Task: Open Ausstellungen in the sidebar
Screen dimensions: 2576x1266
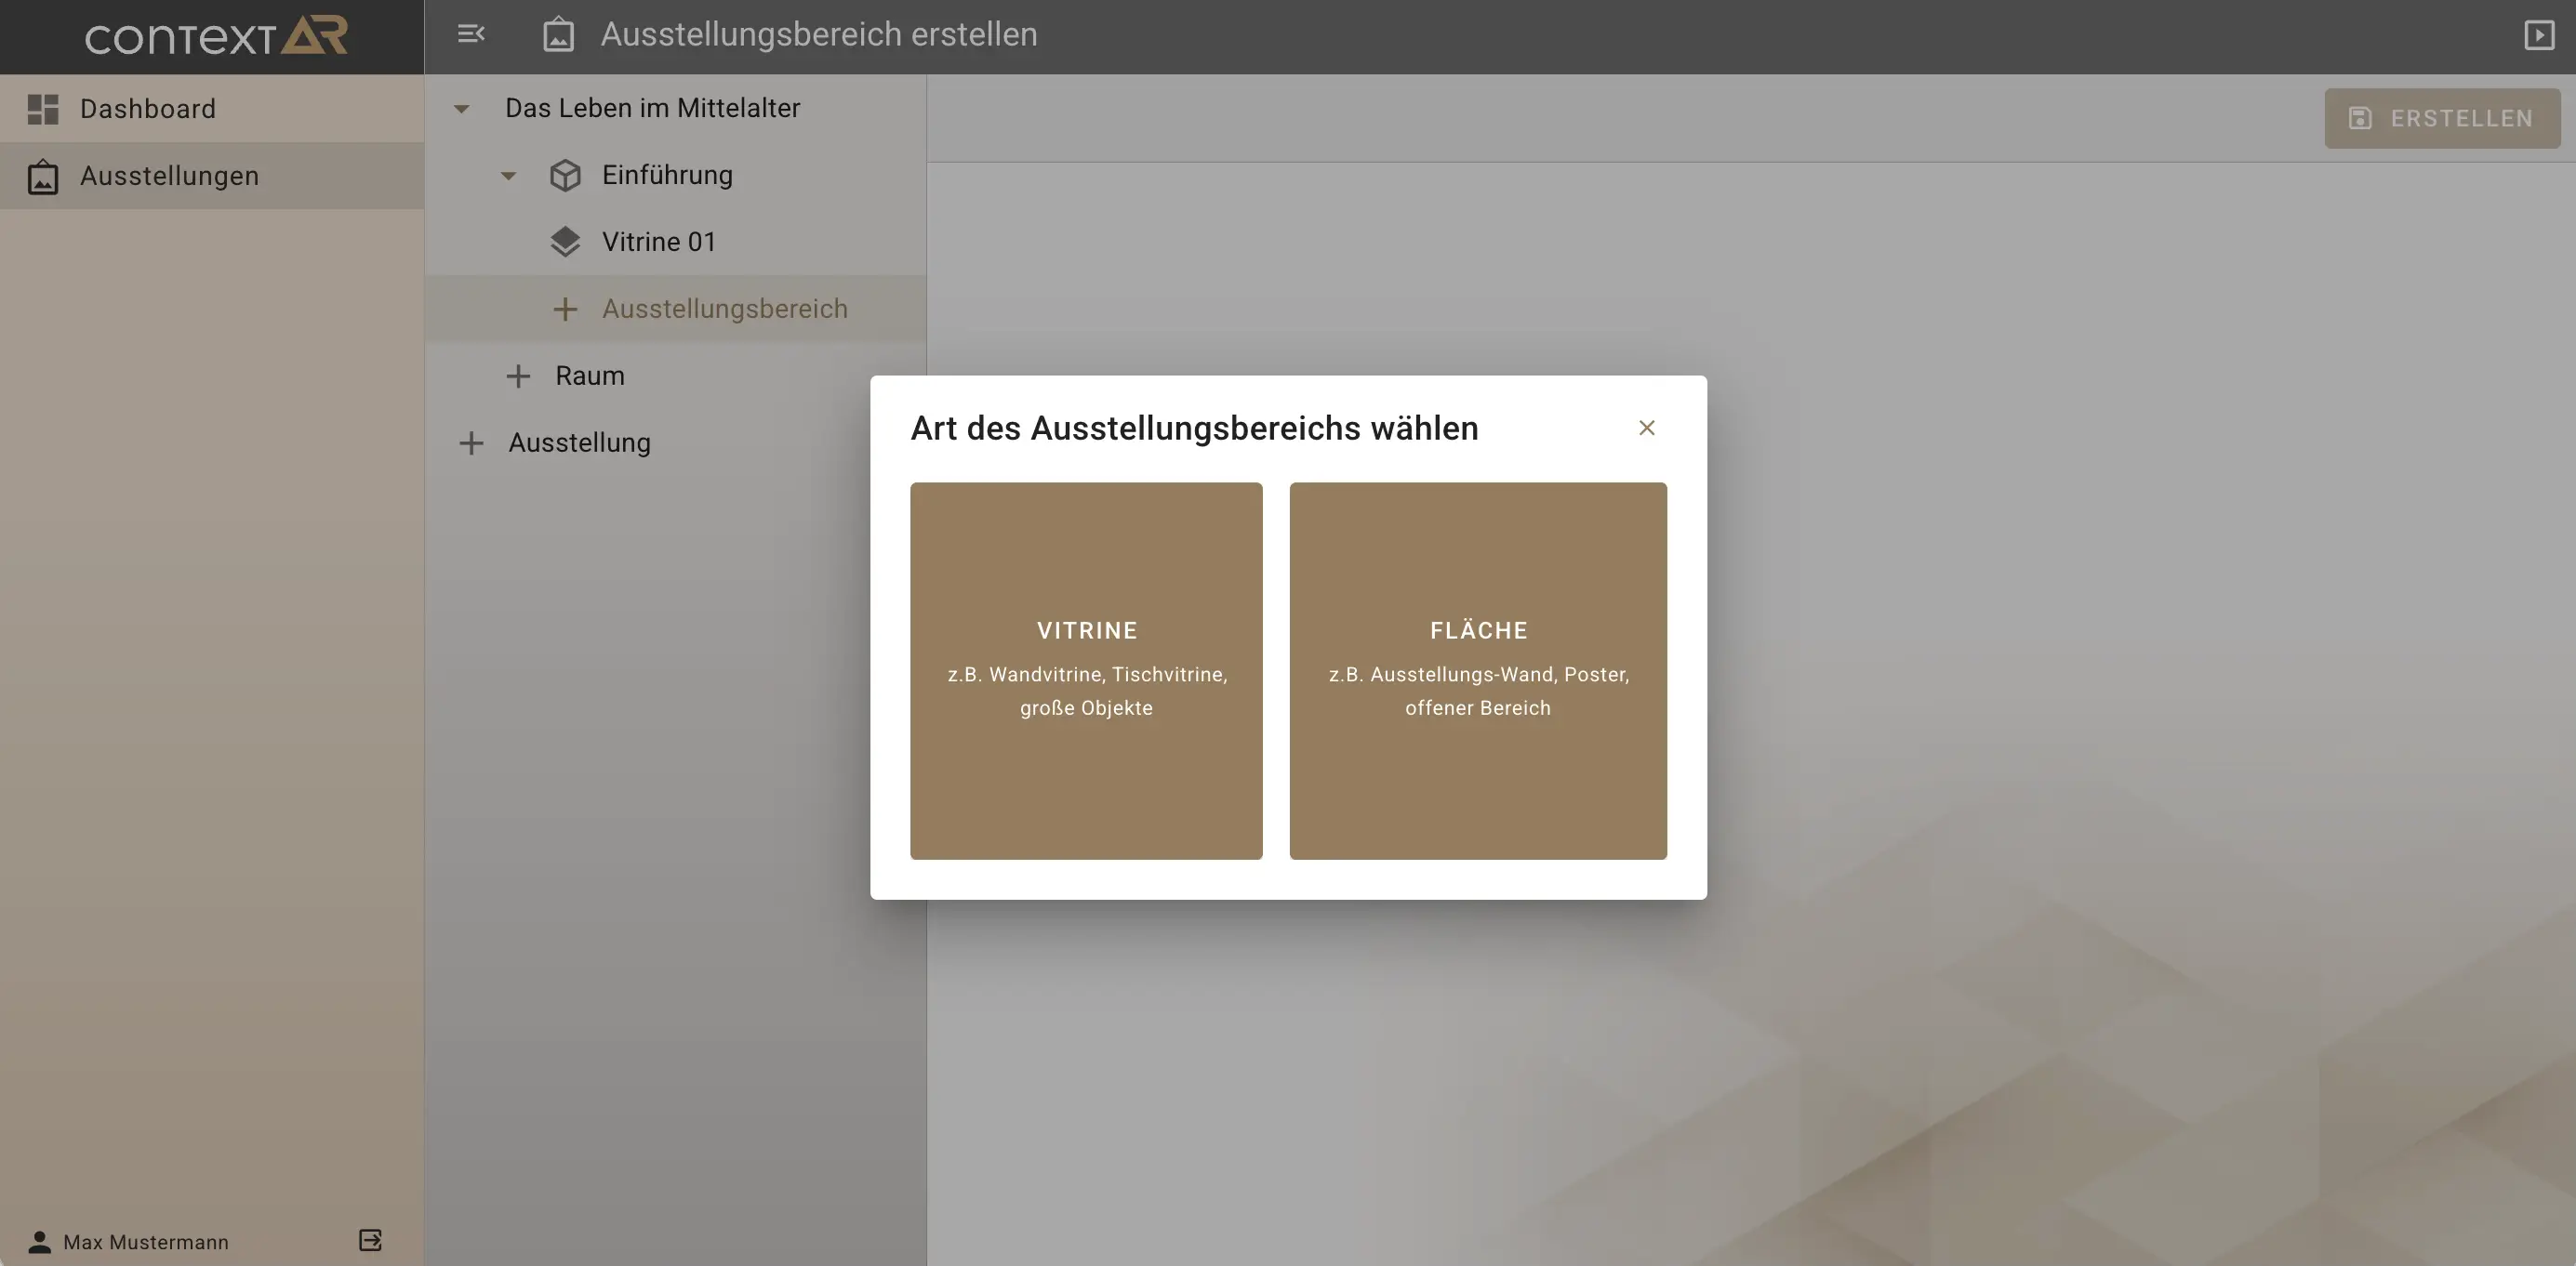Action: (169, 176)
